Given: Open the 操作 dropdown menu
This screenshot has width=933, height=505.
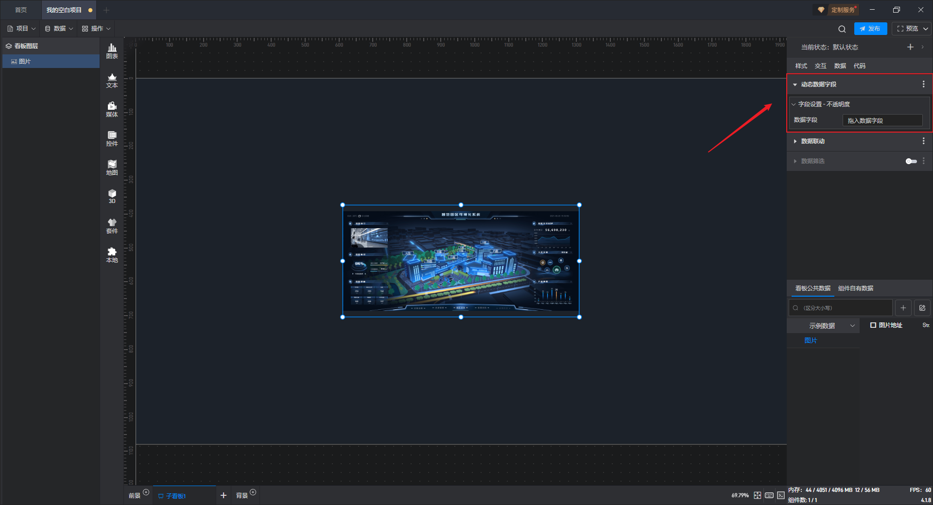Looking at the screenshot, I should (96, 29).
